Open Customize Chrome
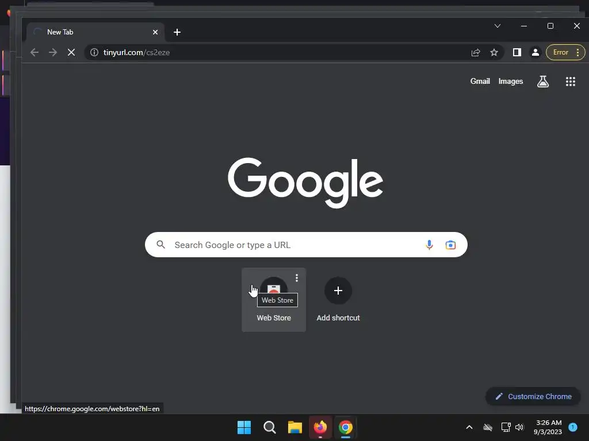The width and height of the screenshot is (589, 441). click(533, 396)
